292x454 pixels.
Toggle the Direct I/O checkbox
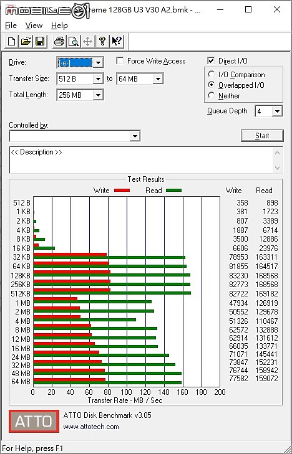[211, 61]
